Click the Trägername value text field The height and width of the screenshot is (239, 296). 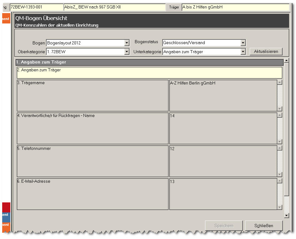pyautogui.click(x=223, y=95)
